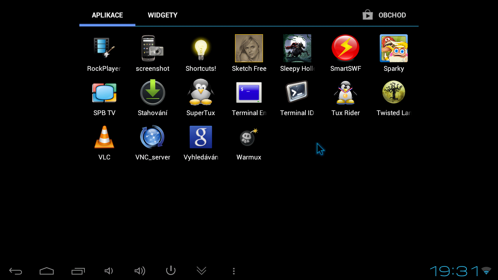Tap the Back navigation button
This screenshot has width=498, height=280.
pyautogui.click(x=16, y=271)
